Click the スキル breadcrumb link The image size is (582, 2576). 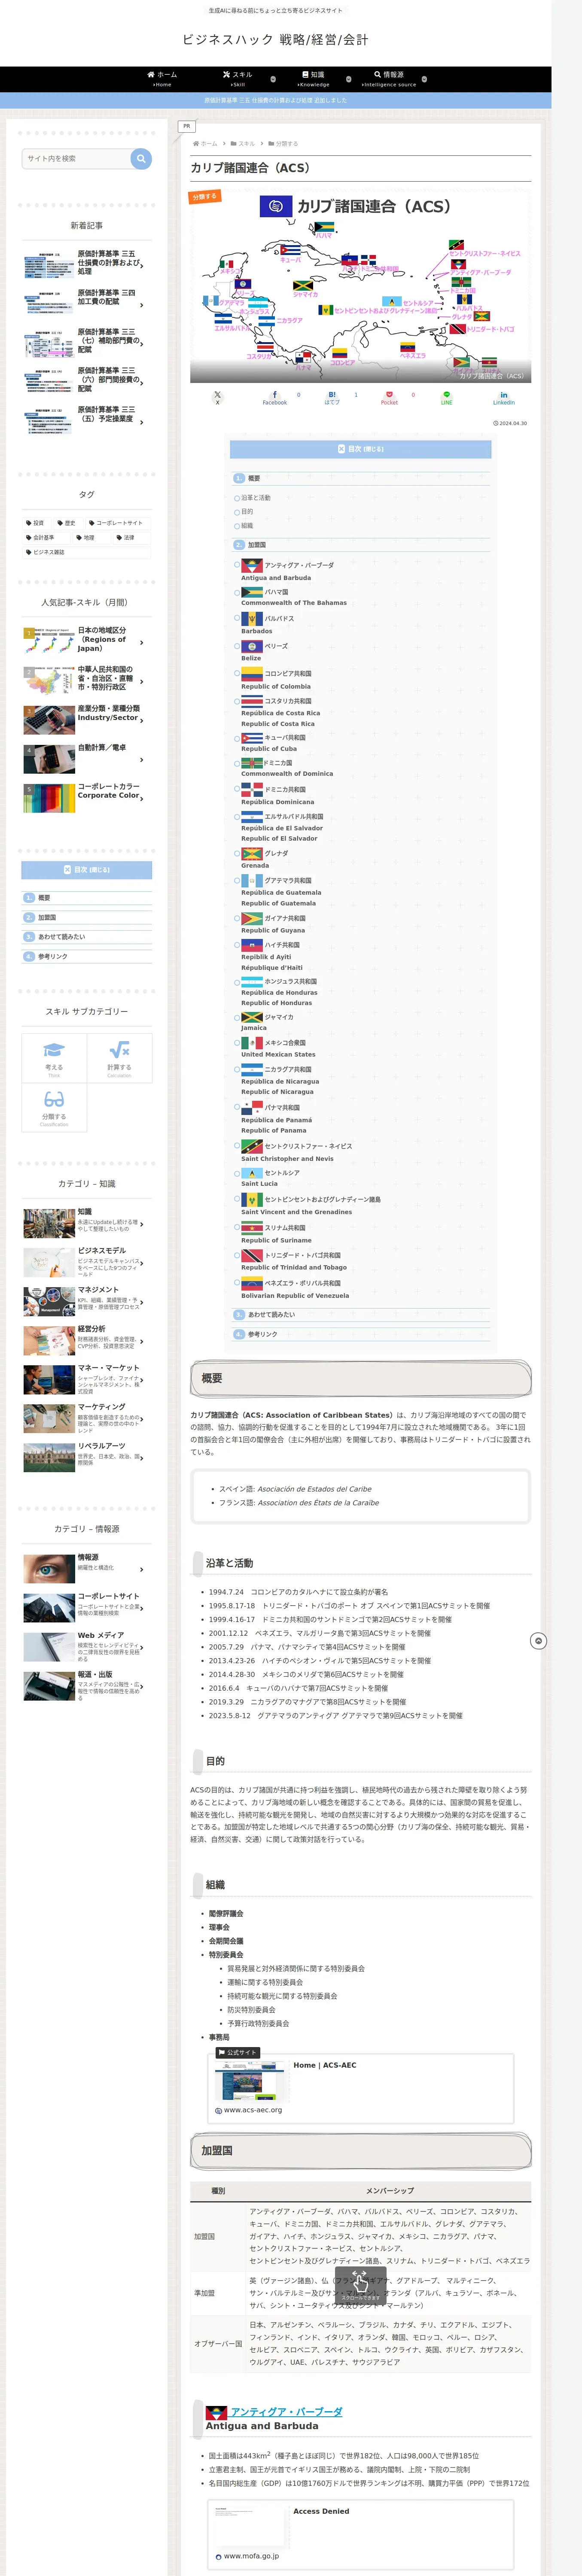(x=246, y=144)
